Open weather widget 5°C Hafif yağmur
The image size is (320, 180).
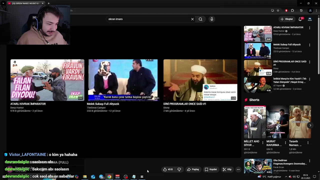269,177
